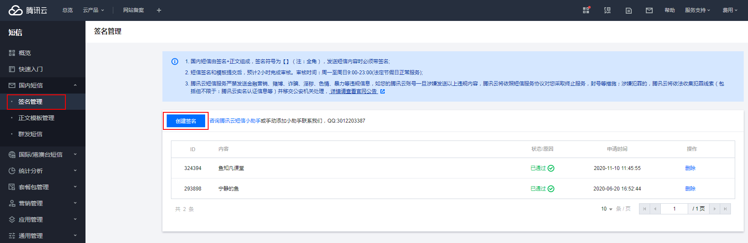Click the page number input field
This screenshot has height=243, width=748.
tap(674, 209)
